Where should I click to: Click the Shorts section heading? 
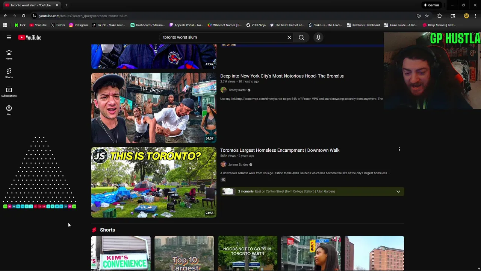[107, 230]
